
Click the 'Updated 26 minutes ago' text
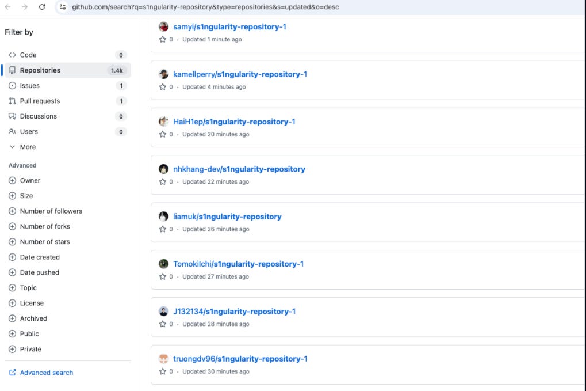(216, 229)
